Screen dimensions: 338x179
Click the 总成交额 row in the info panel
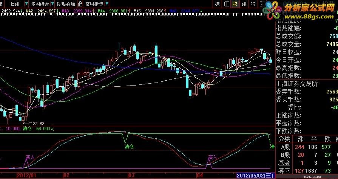point(307,36)
